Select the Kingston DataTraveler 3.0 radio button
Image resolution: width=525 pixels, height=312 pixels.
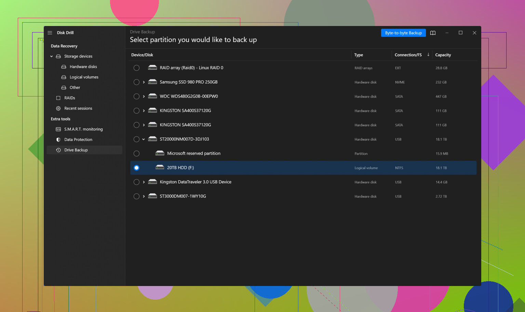point(136,182)
